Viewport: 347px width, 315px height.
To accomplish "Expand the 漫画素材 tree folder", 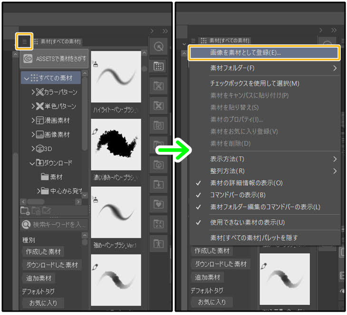I will [x=33, y=121].
